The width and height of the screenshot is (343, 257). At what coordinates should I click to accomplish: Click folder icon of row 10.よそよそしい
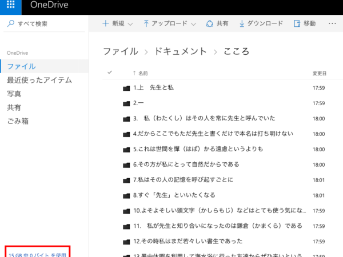(126, 211)
